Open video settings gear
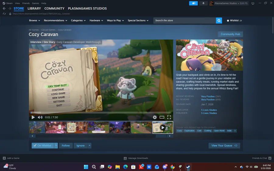This screenshot has width=274, height=171. coord(155,117)
